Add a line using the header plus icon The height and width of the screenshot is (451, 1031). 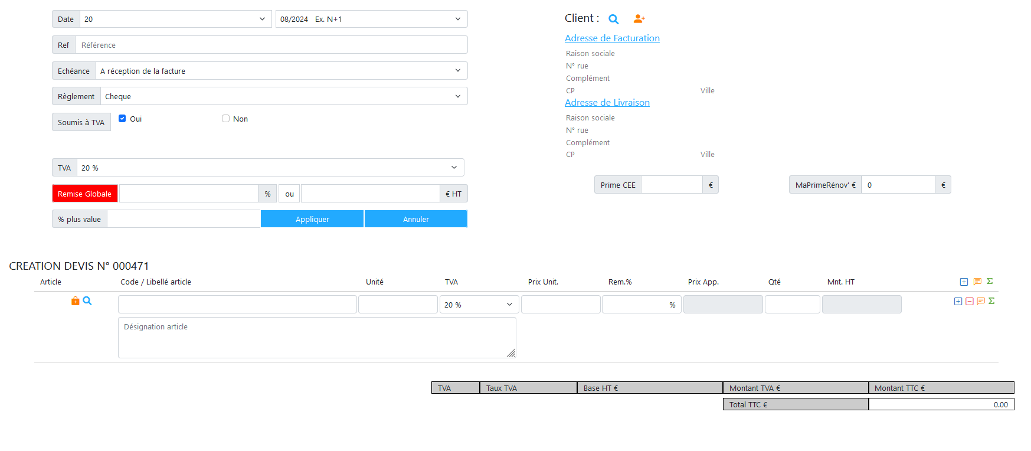click(x=964, y=282)
